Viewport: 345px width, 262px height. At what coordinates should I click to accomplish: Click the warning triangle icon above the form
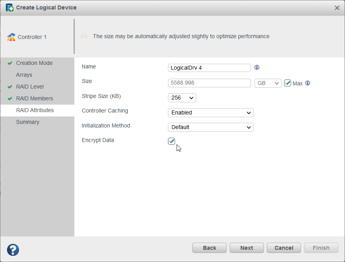click(x=84, y=35)
